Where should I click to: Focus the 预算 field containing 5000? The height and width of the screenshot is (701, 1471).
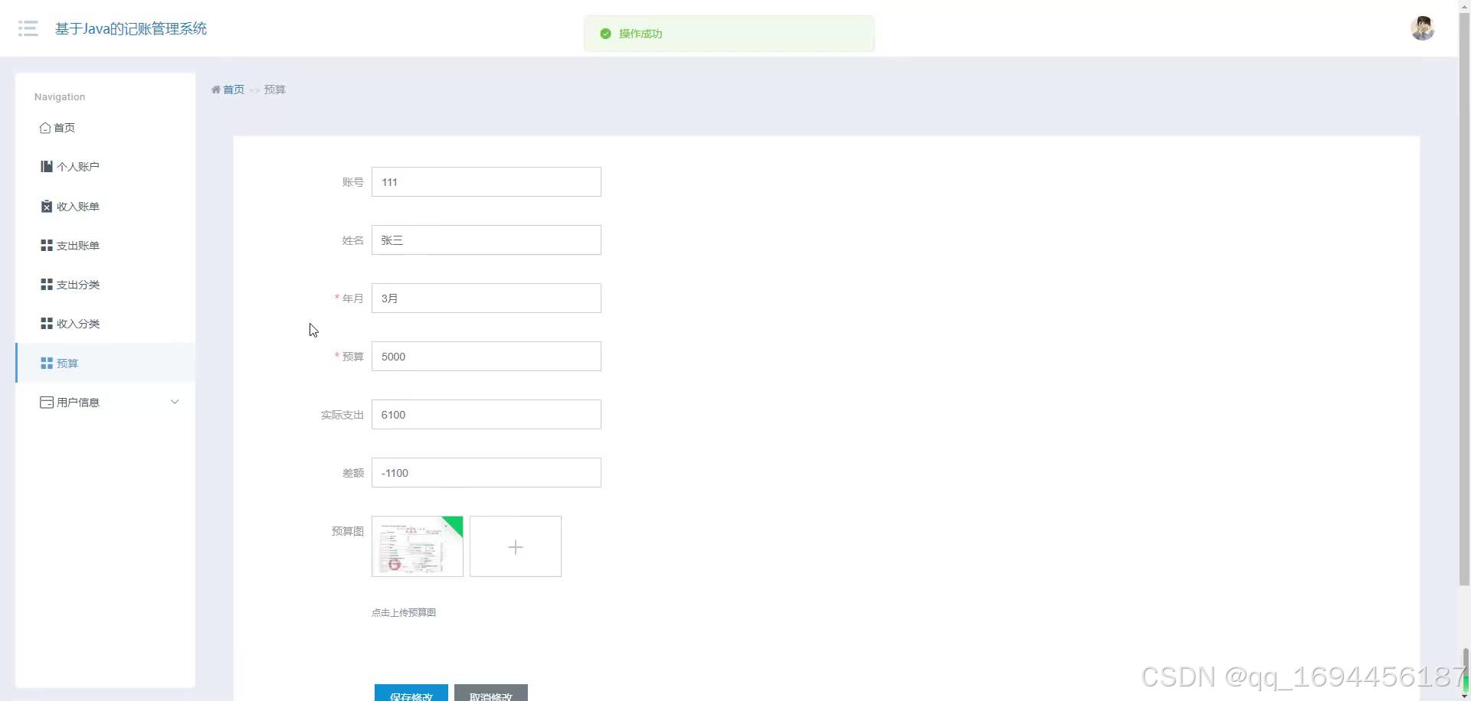point(487,357)
